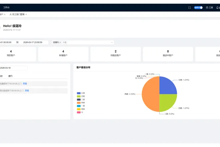Screen dimensions: 220x147
Task: Click 查看 link on the first reminder row
Action: pos(25,84)
